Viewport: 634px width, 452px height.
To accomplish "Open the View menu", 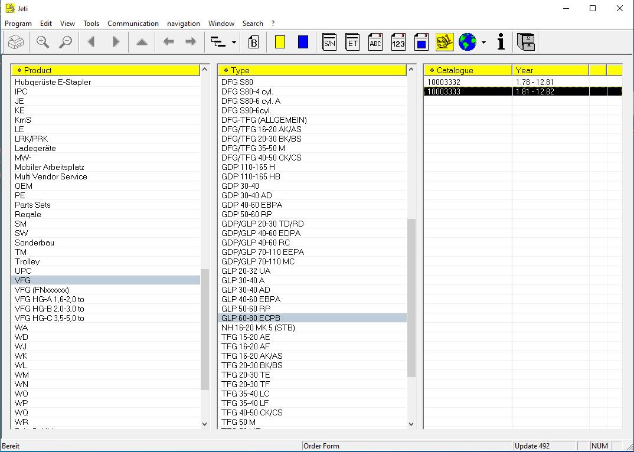I will pos(67,24).
